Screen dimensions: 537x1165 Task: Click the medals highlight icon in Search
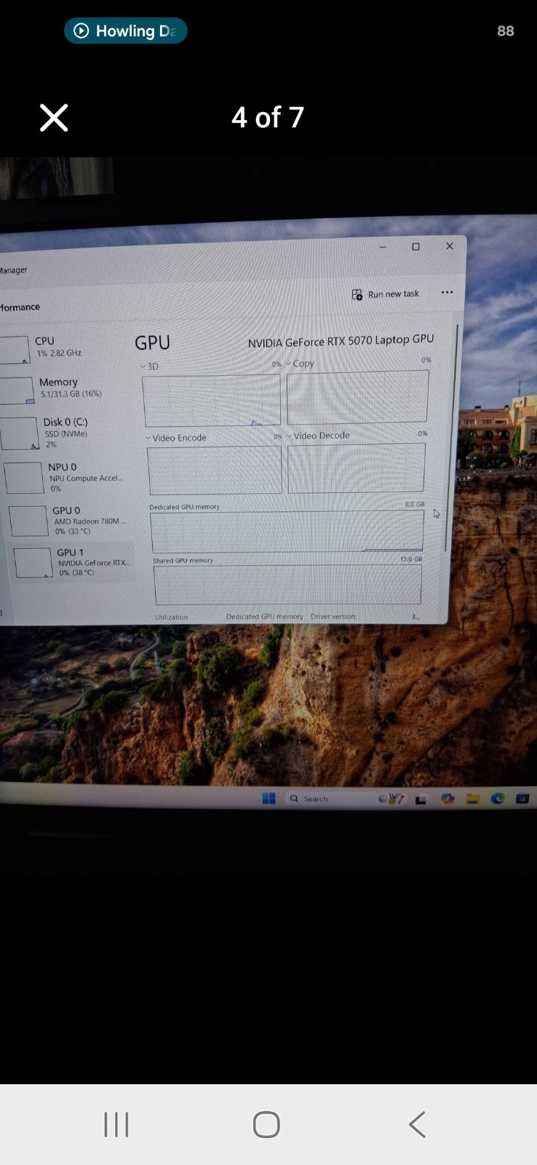391,799
